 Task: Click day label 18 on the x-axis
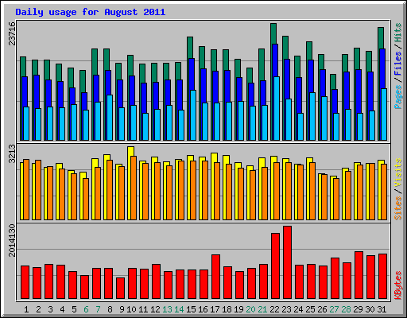[x=227, y=309]
